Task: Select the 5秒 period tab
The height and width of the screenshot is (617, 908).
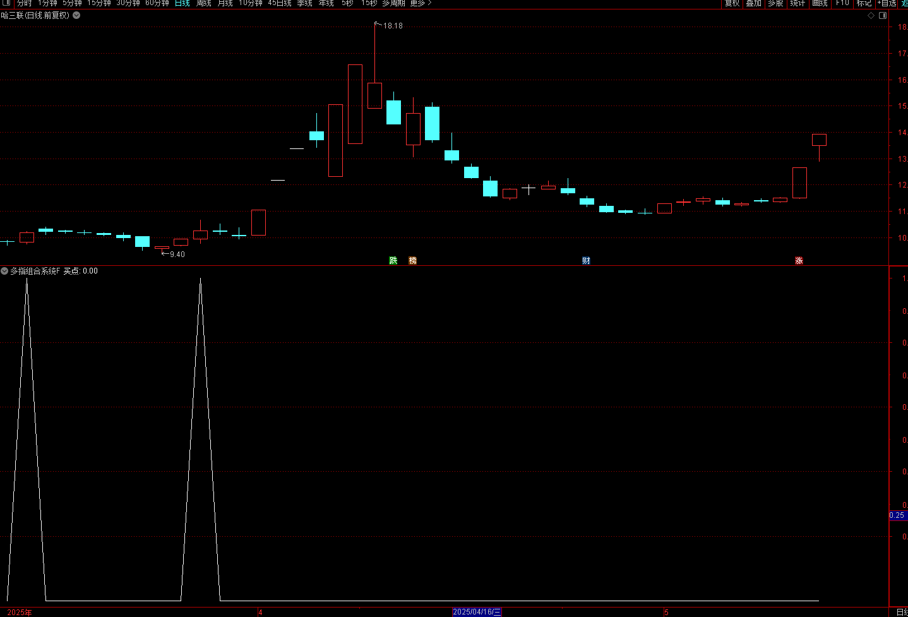Action: (x=347, y=3)
